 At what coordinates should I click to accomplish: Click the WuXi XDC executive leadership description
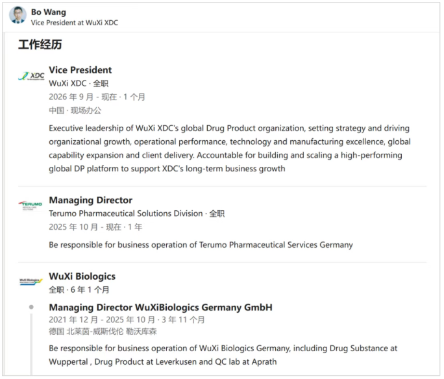click(230, 149)
